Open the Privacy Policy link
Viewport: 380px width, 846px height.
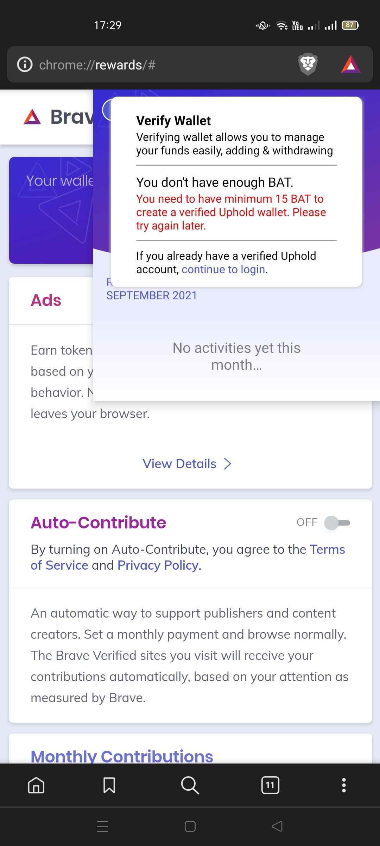tap(158, 565)
